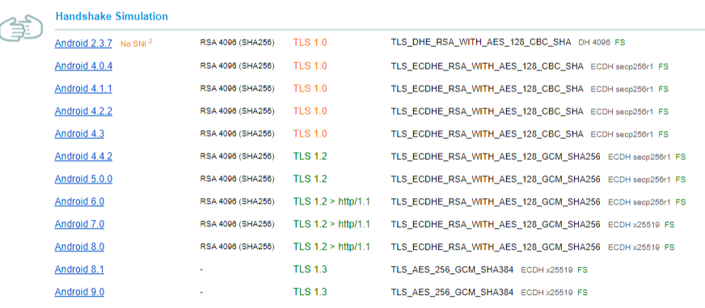Click the Handshake Simulation heading
Screen dimensions: 705x308
[x=112, y=17]
